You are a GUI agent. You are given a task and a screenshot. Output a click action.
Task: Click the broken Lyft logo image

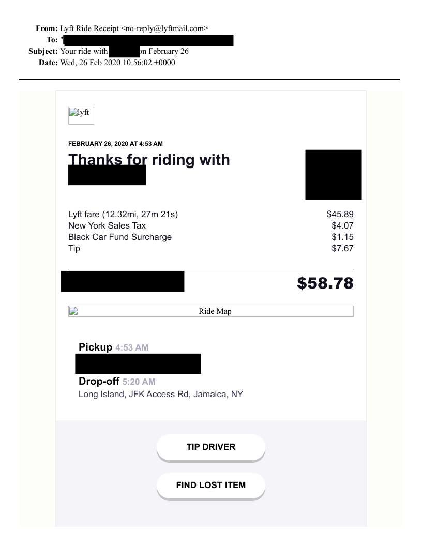tap(81, 115)
